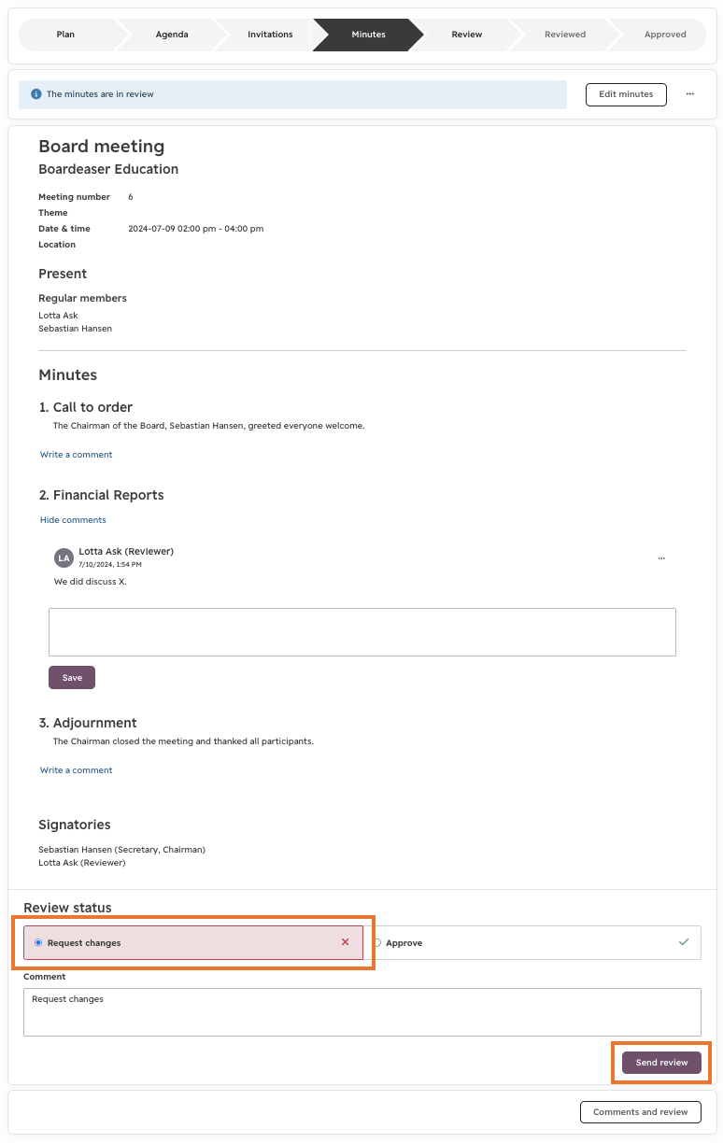Open Comments and review at the bottom
This screenshot has height=1143, width=723.
641,1112
